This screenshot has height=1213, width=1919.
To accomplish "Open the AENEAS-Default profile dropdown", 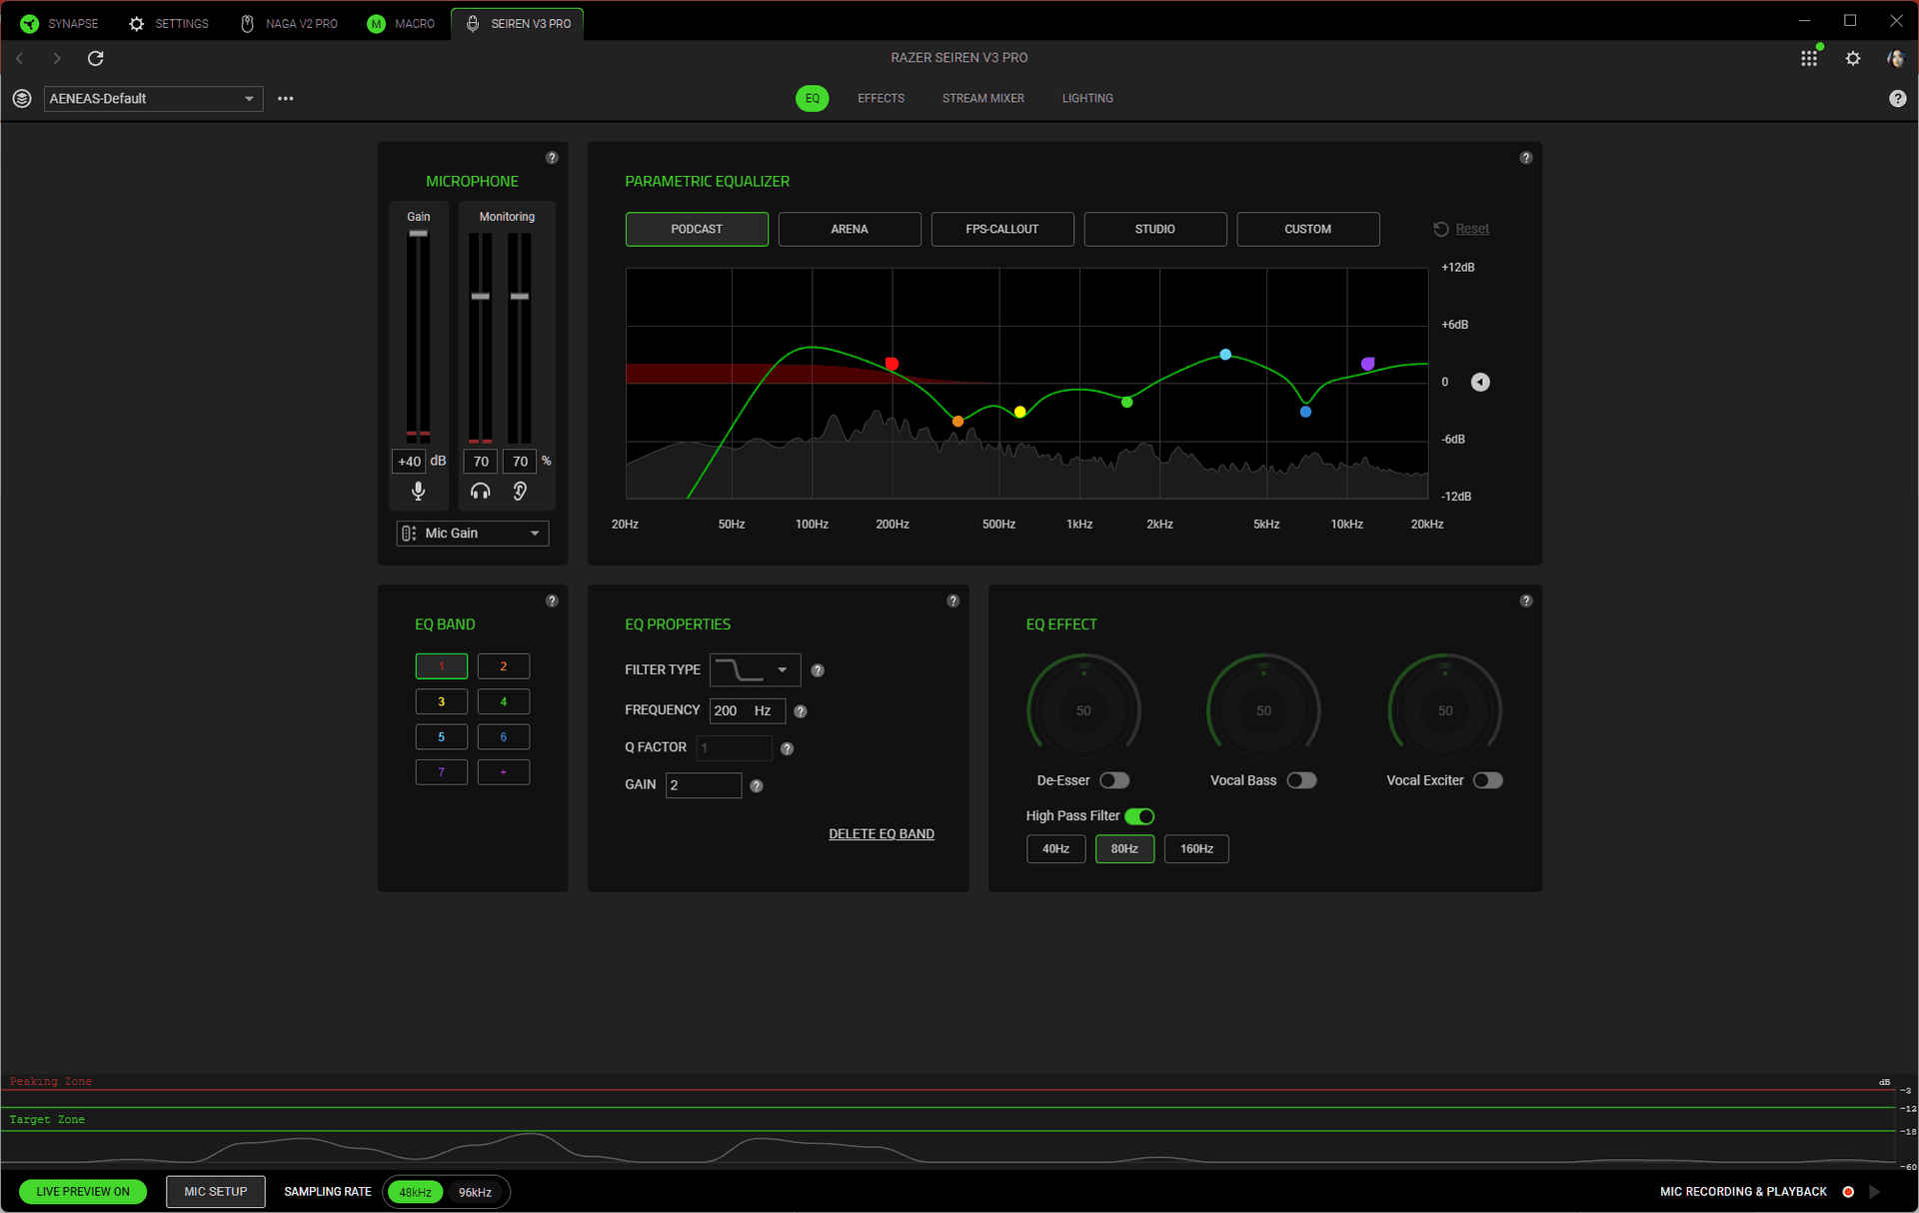I will point(153,98).
